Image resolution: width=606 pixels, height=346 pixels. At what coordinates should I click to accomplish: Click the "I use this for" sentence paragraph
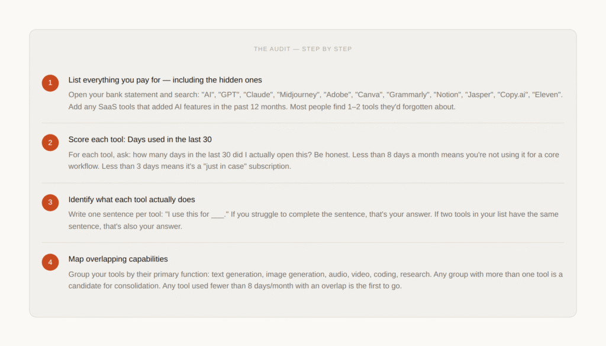click(313, 220)
